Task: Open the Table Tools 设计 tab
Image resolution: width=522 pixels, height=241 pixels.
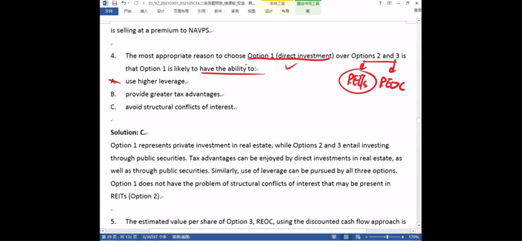Action: 269,11
